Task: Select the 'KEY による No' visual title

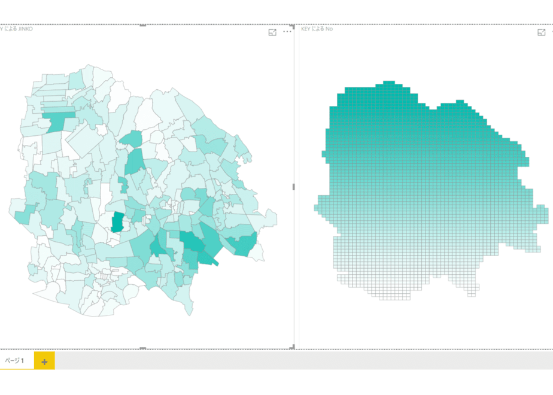Action: 317,29
